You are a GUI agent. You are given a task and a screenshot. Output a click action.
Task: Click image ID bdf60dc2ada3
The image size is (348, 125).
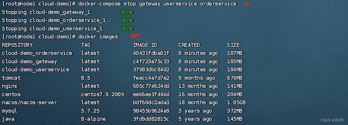(x=151, y=102)
